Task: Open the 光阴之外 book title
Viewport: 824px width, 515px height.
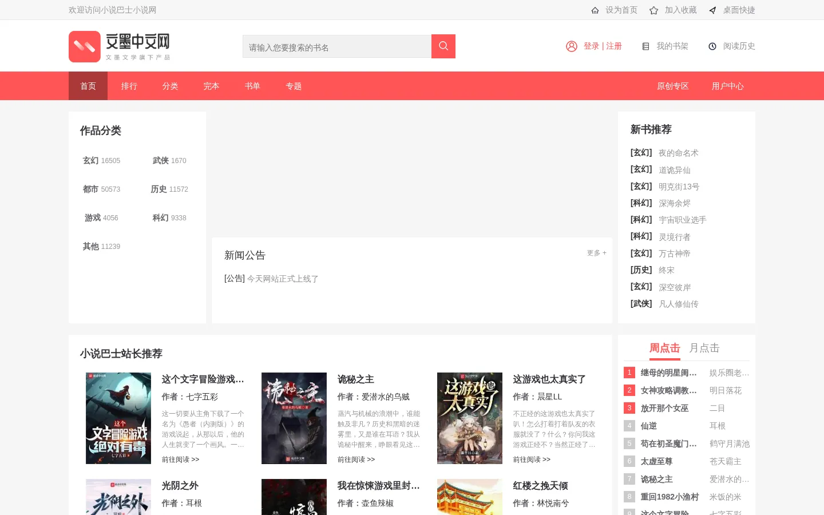Action: pyautogui.click(x=180, y=486)
